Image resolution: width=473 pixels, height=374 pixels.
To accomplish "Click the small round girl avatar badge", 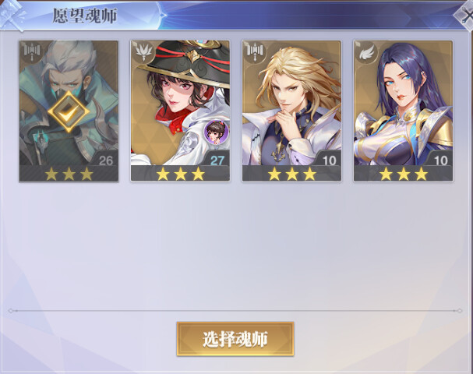I will tap(216, 132).
